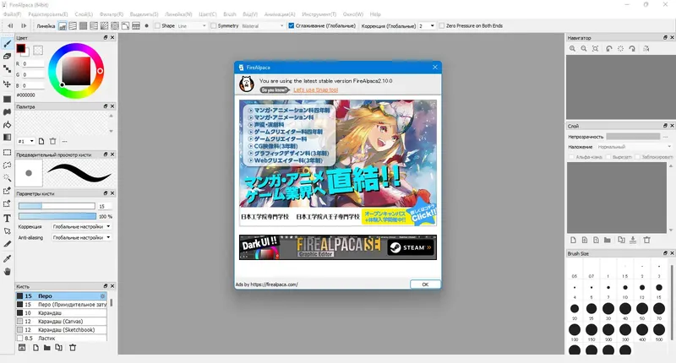Enable concentric circle snap
Viewport: 676px width, 363px height.
click(x=115, y=26)
